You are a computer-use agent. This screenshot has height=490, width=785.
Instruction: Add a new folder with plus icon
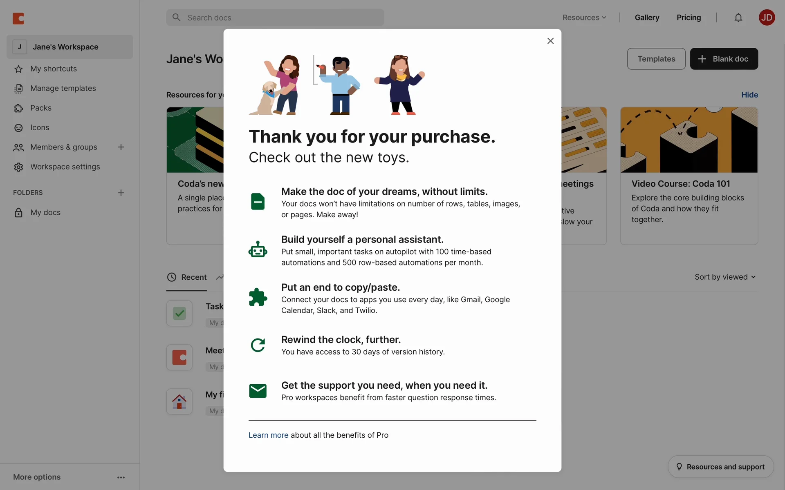pos(121,193)
